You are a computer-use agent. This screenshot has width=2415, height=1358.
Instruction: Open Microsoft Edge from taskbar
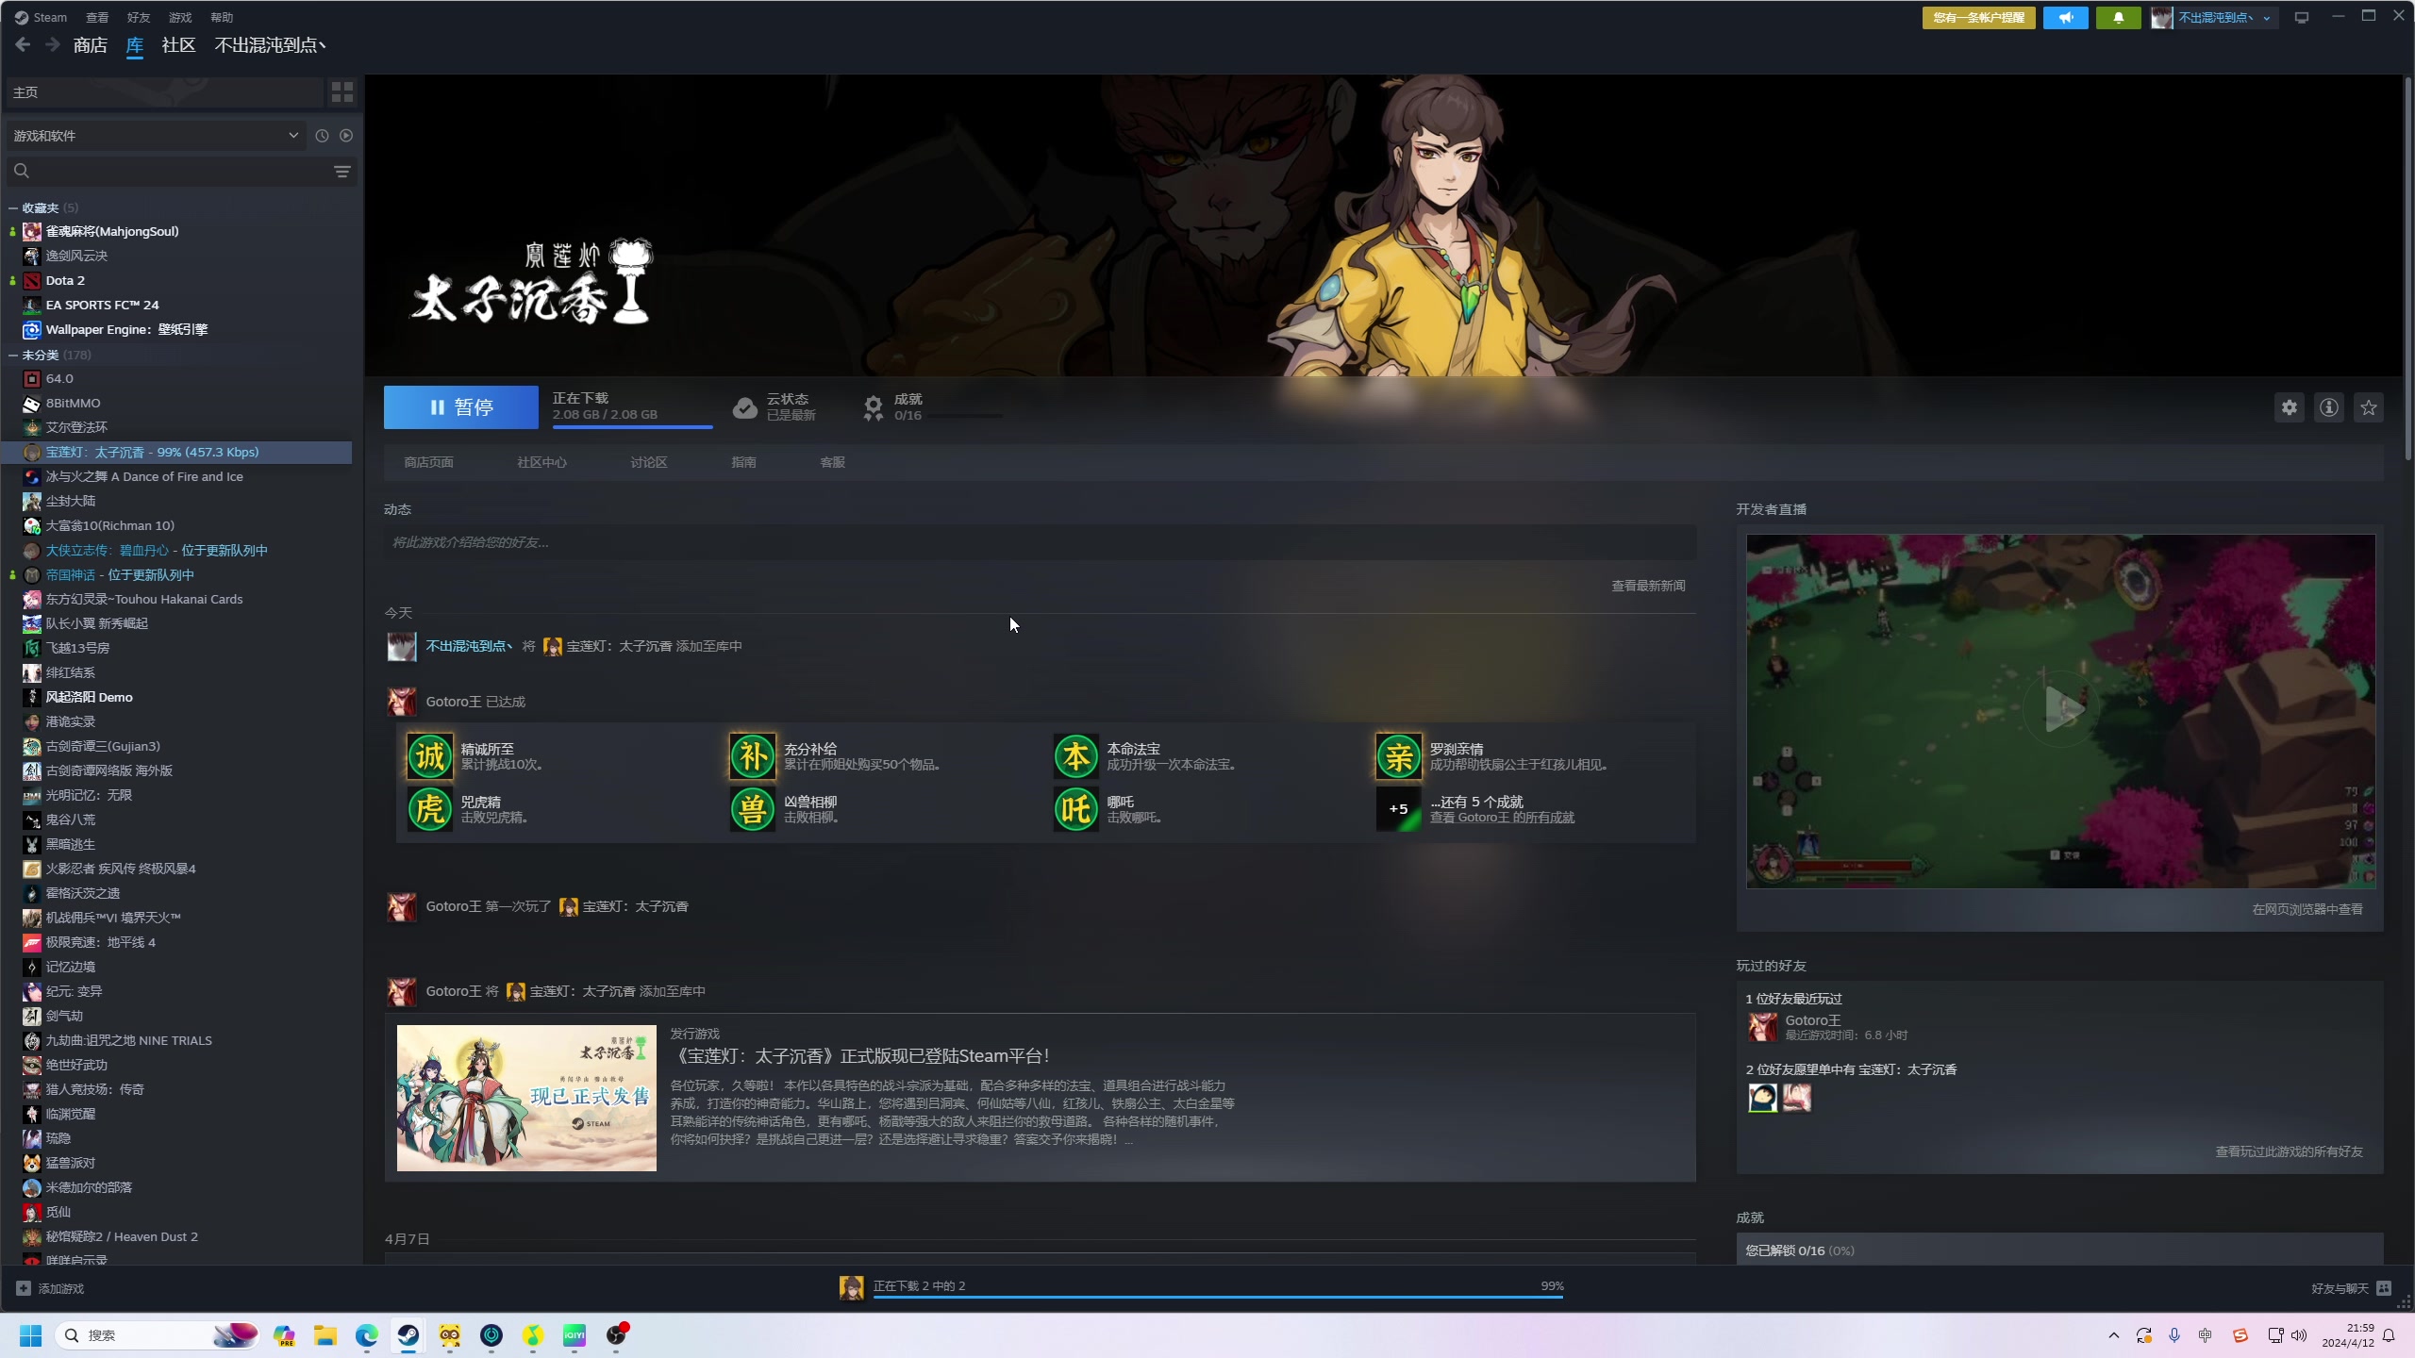367,1335
